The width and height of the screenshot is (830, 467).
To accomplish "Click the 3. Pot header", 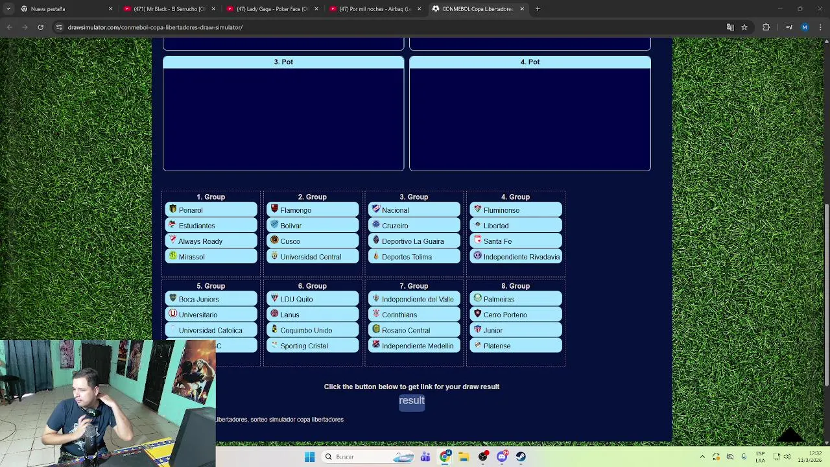I will click(283, 62).
